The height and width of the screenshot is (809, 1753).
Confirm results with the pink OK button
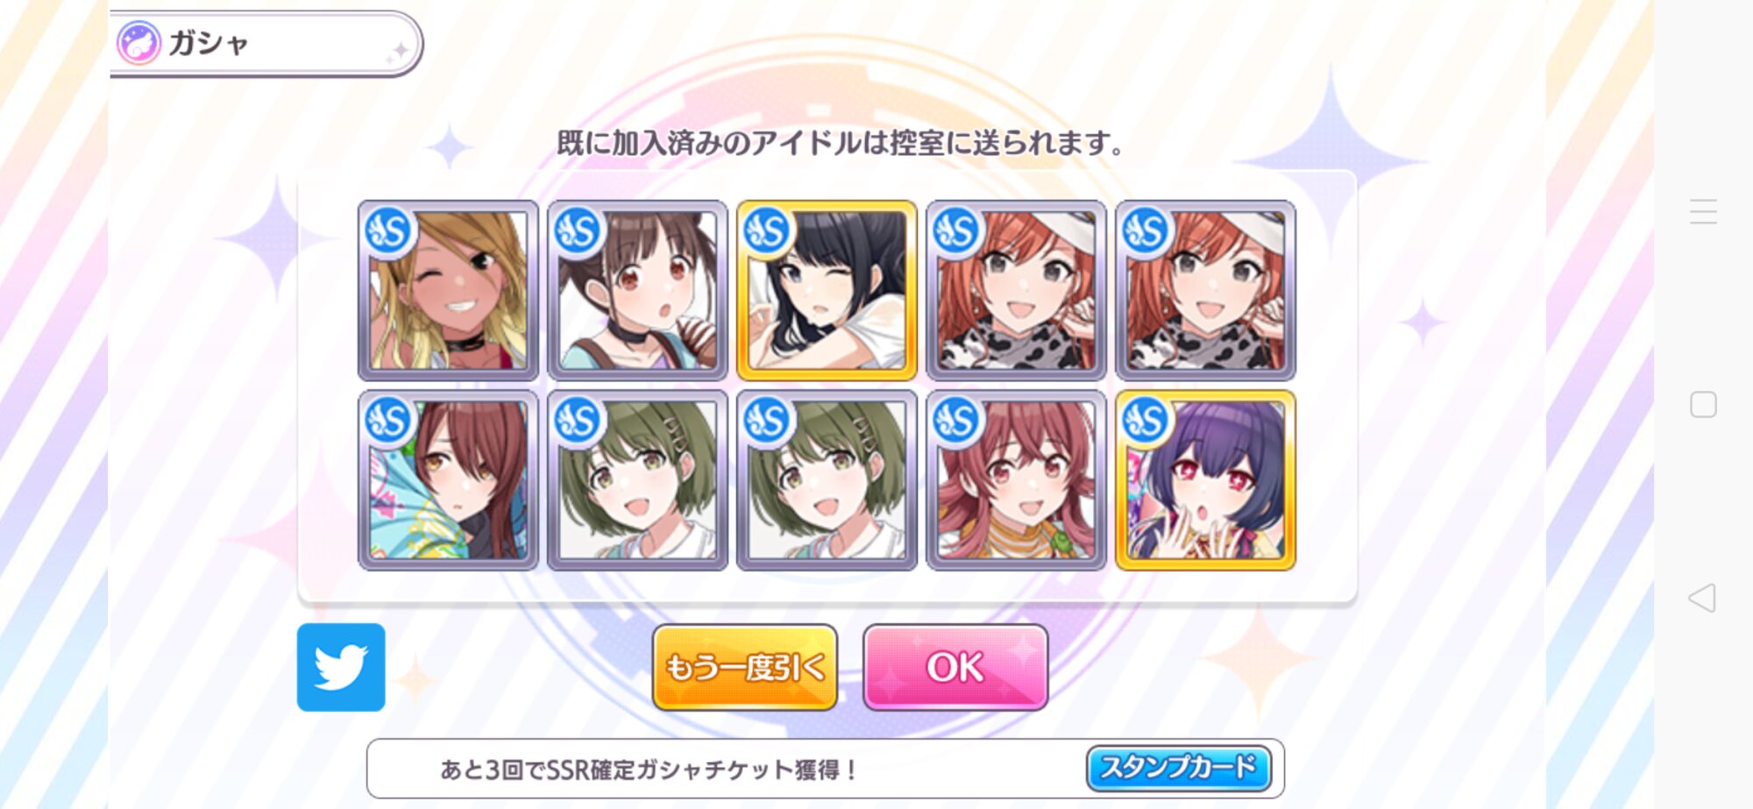pos(955,667)
